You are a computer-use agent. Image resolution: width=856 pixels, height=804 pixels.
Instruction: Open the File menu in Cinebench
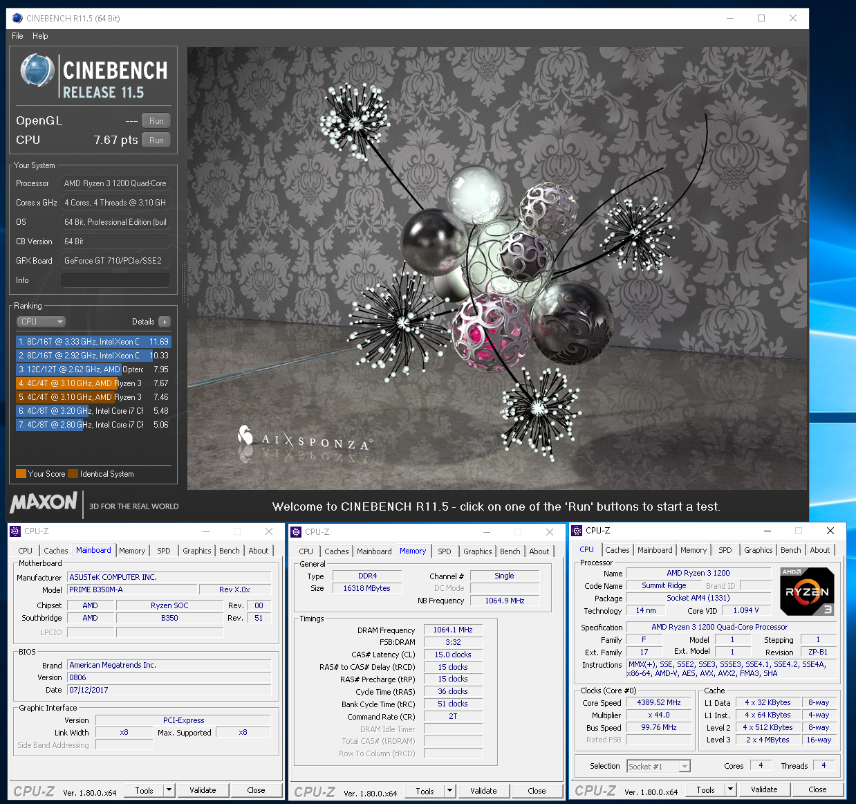tap(17, 36)
